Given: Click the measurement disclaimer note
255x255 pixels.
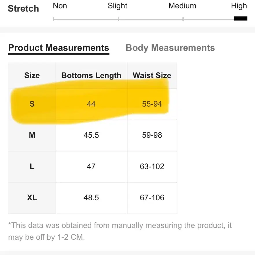Looking at the screenshot, I should pyautogui.click(x=120, y=231).
